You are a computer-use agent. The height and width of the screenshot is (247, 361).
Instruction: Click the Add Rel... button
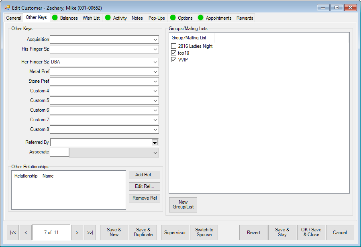(145, 175)
